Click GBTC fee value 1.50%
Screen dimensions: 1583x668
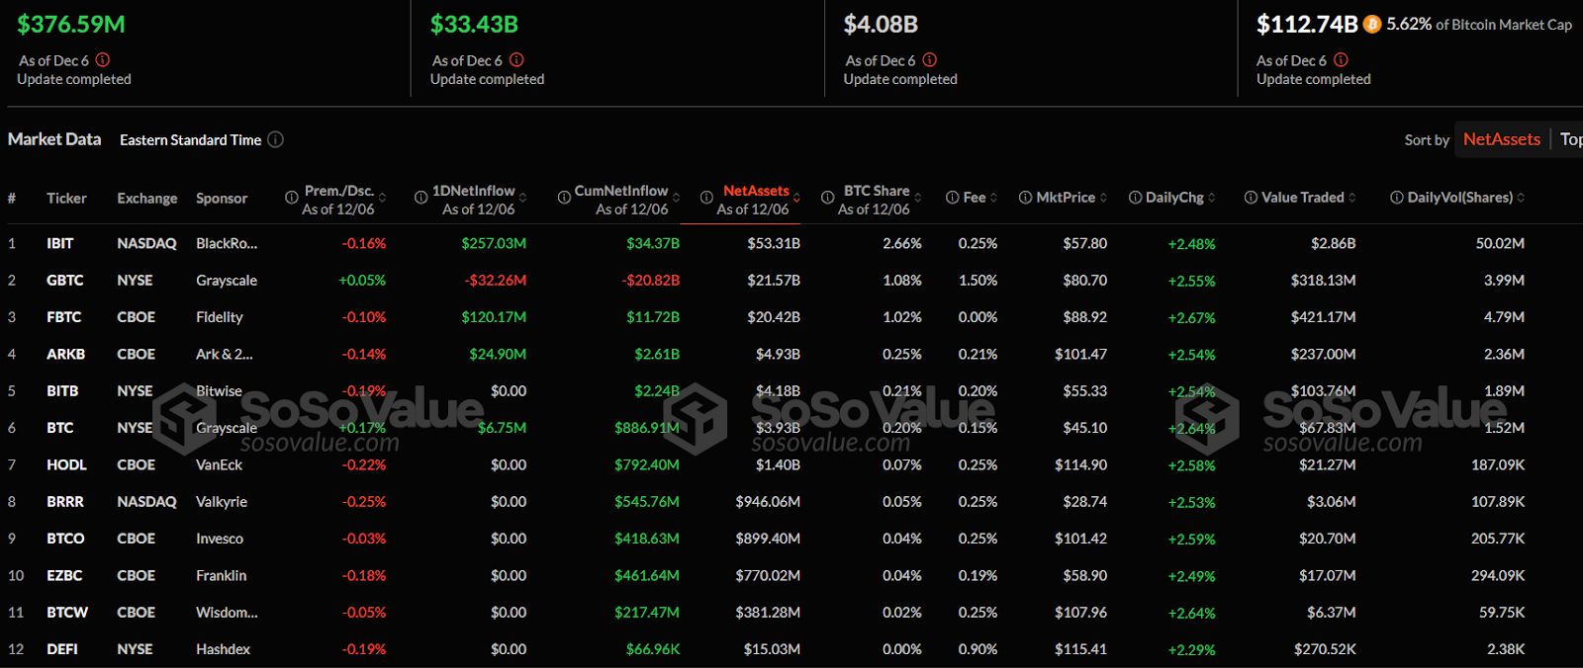[x=978, y=280]
